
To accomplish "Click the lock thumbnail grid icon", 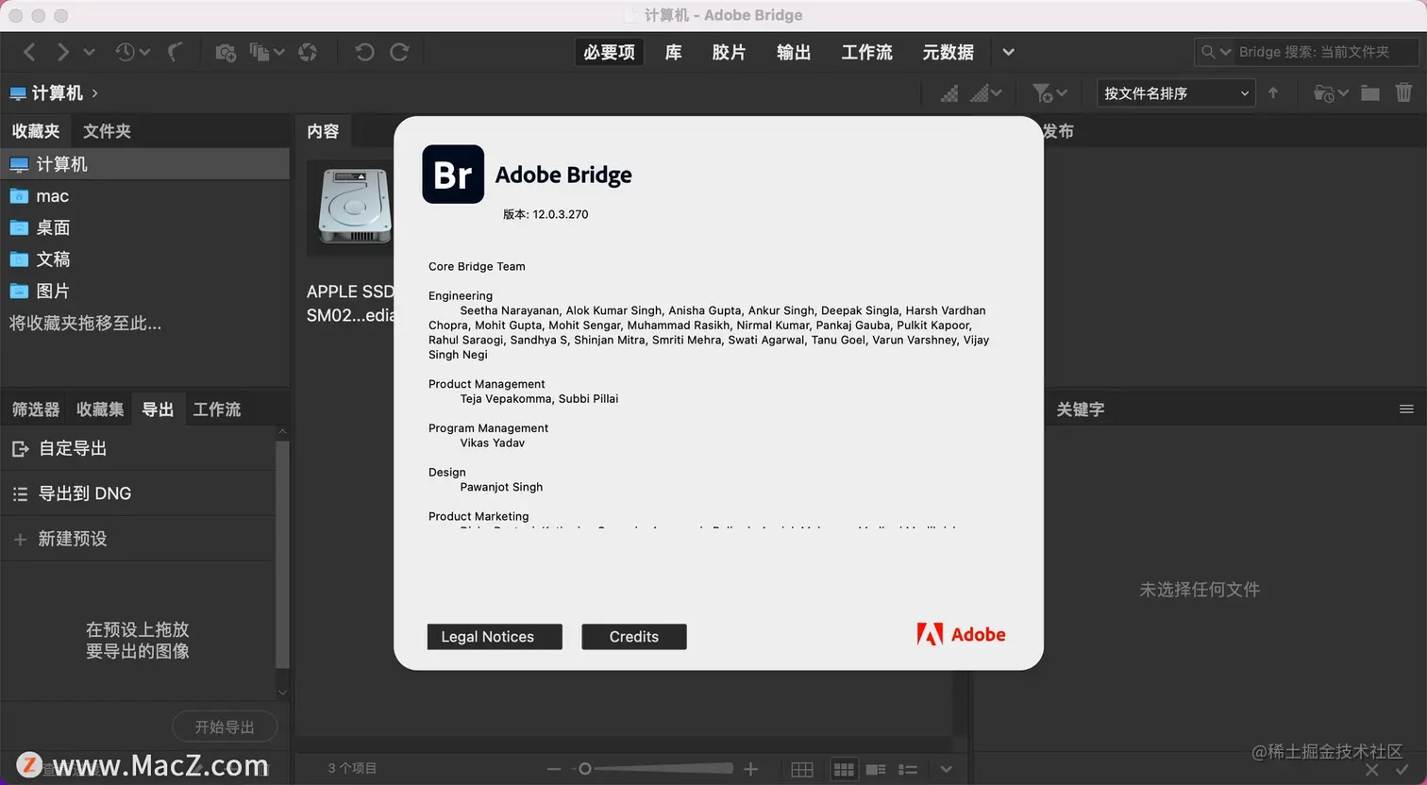I will pyautogui.click(x=802, y=769).
